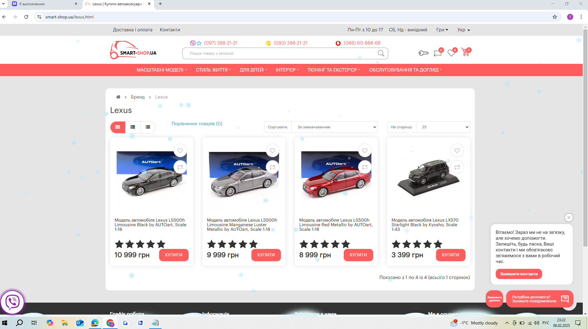
Task: Close the contact popup with X icon
Action: pos(569,218)
